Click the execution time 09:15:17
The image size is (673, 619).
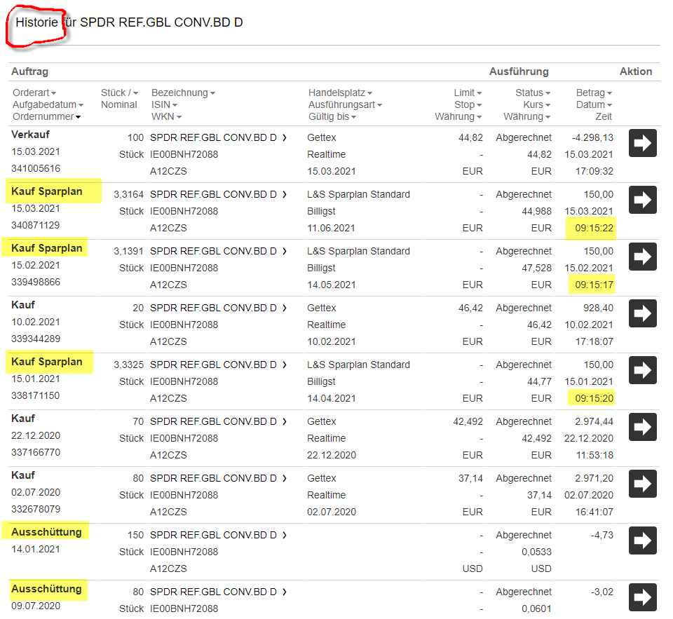(x=594, y=285)
